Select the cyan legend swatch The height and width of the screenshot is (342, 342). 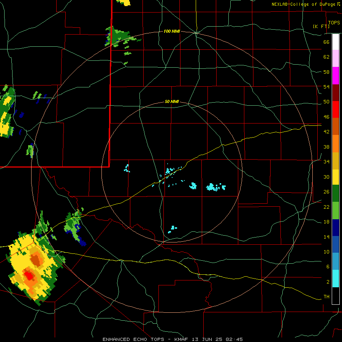click(x=336, y=279)
